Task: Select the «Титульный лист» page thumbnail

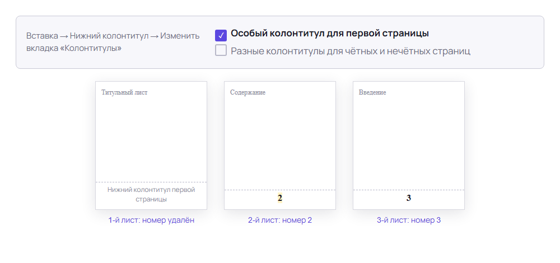Action: pyautogui.click(x=151, y=145)
